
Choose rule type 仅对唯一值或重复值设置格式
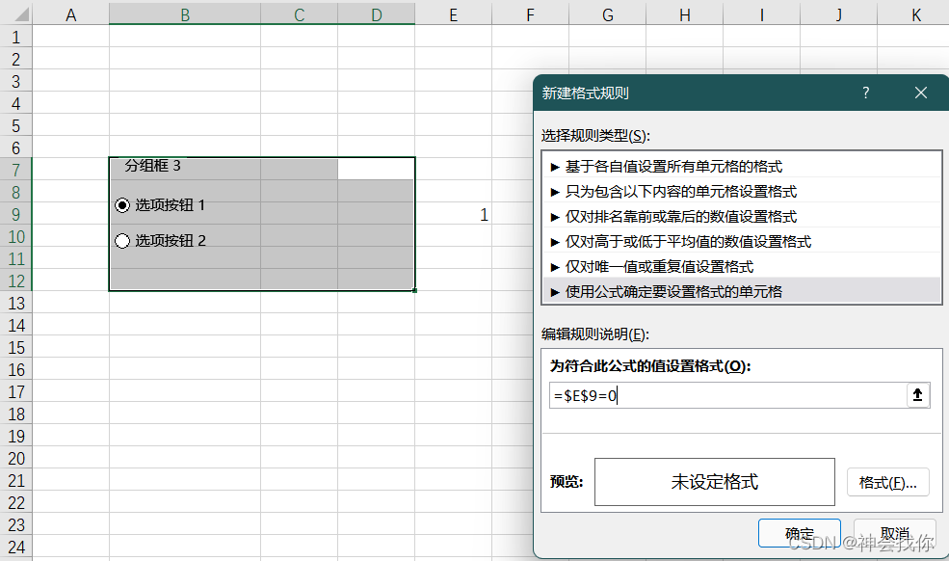(742, 267)
